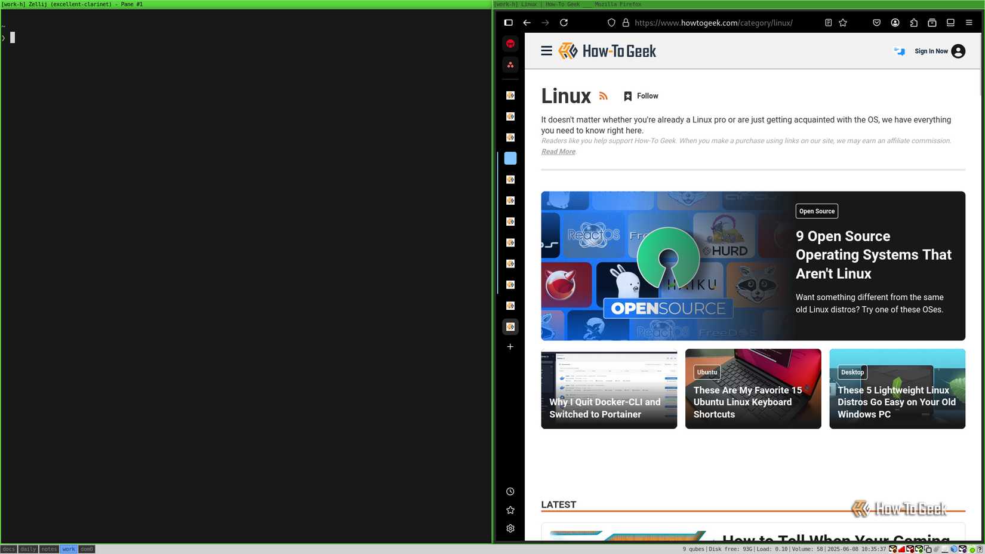
Task: Open the browser extensions icon
Action: [x=914, y=23]
